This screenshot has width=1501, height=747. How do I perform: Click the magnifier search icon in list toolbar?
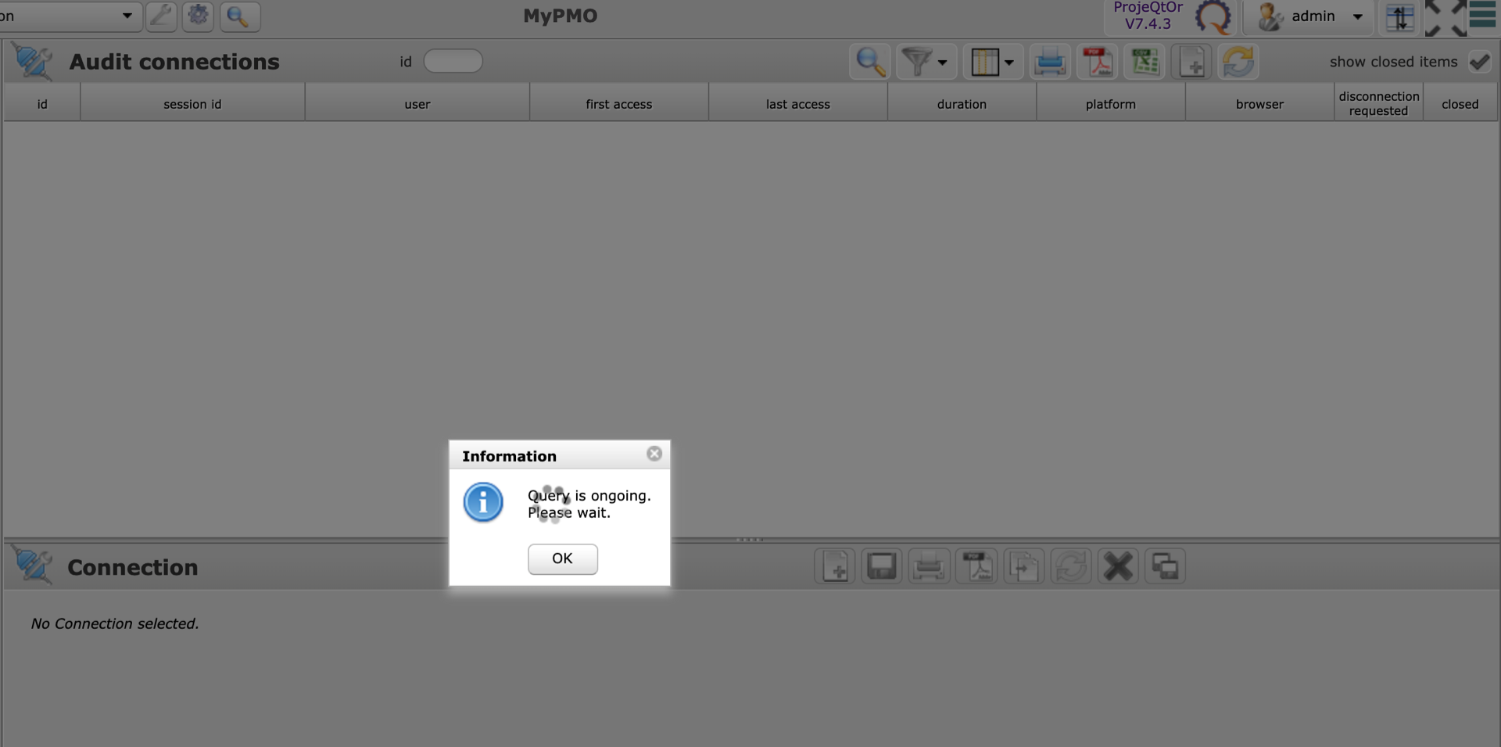coord(869,62)
